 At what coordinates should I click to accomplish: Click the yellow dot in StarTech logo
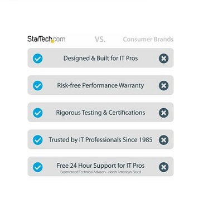[52, 41]
